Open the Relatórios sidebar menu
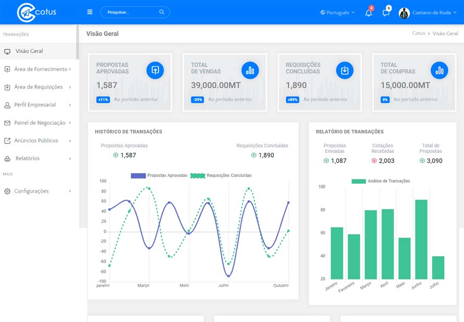The width and height of the screenshot is (464, 322). tap(38, 159)
